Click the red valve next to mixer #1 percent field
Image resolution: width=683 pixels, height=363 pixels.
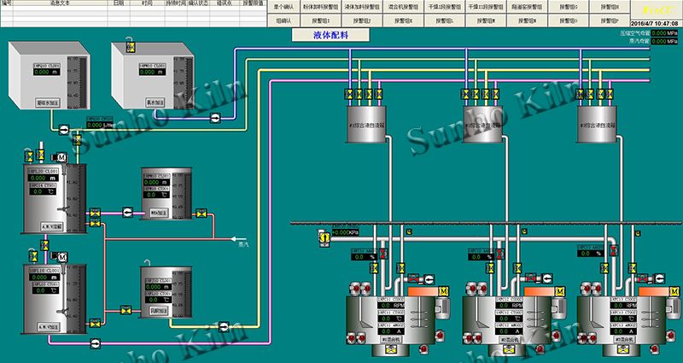383,254
